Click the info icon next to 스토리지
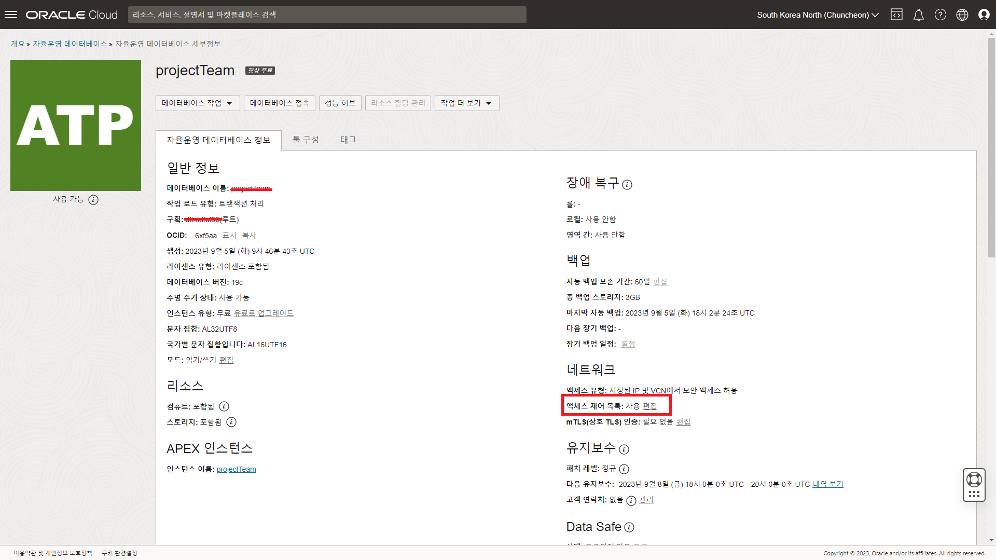This screenshot has width=996, height=560. point(231,422)
